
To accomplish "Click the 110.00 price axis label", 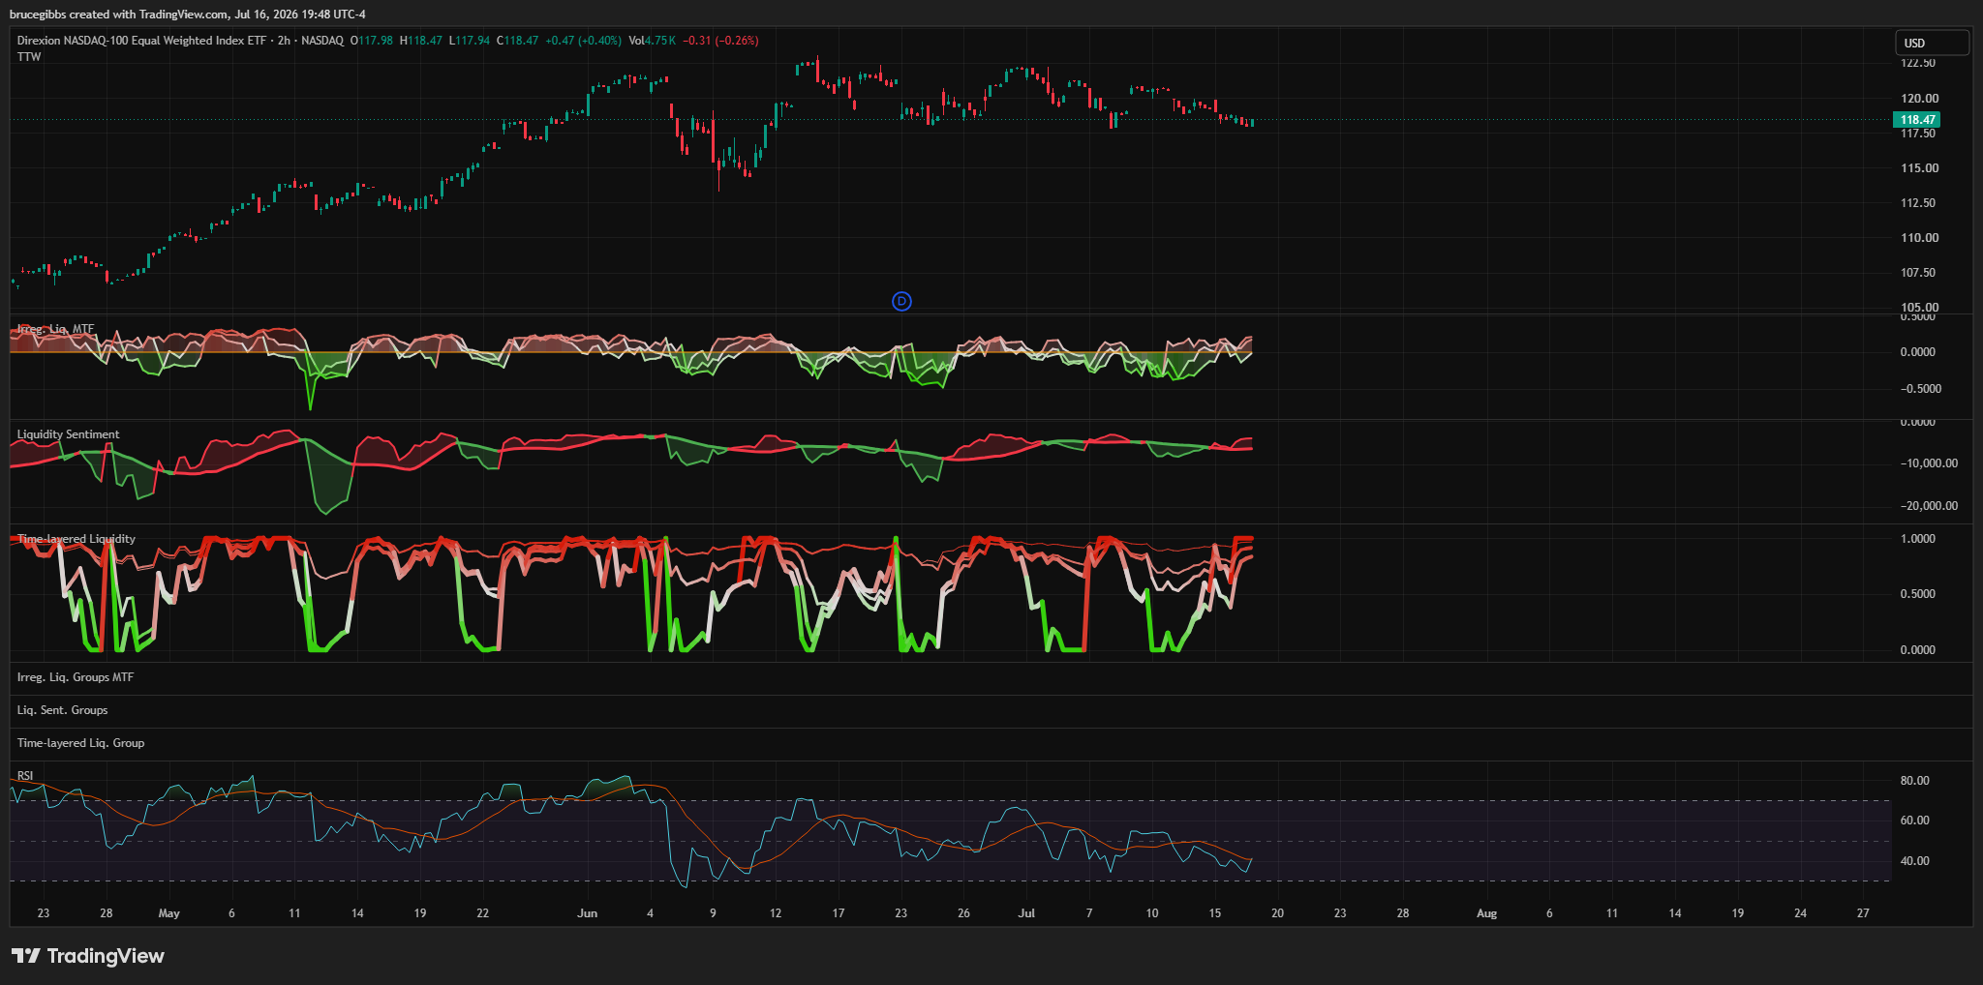I will pyautogui.click(x=1919, y=238).
